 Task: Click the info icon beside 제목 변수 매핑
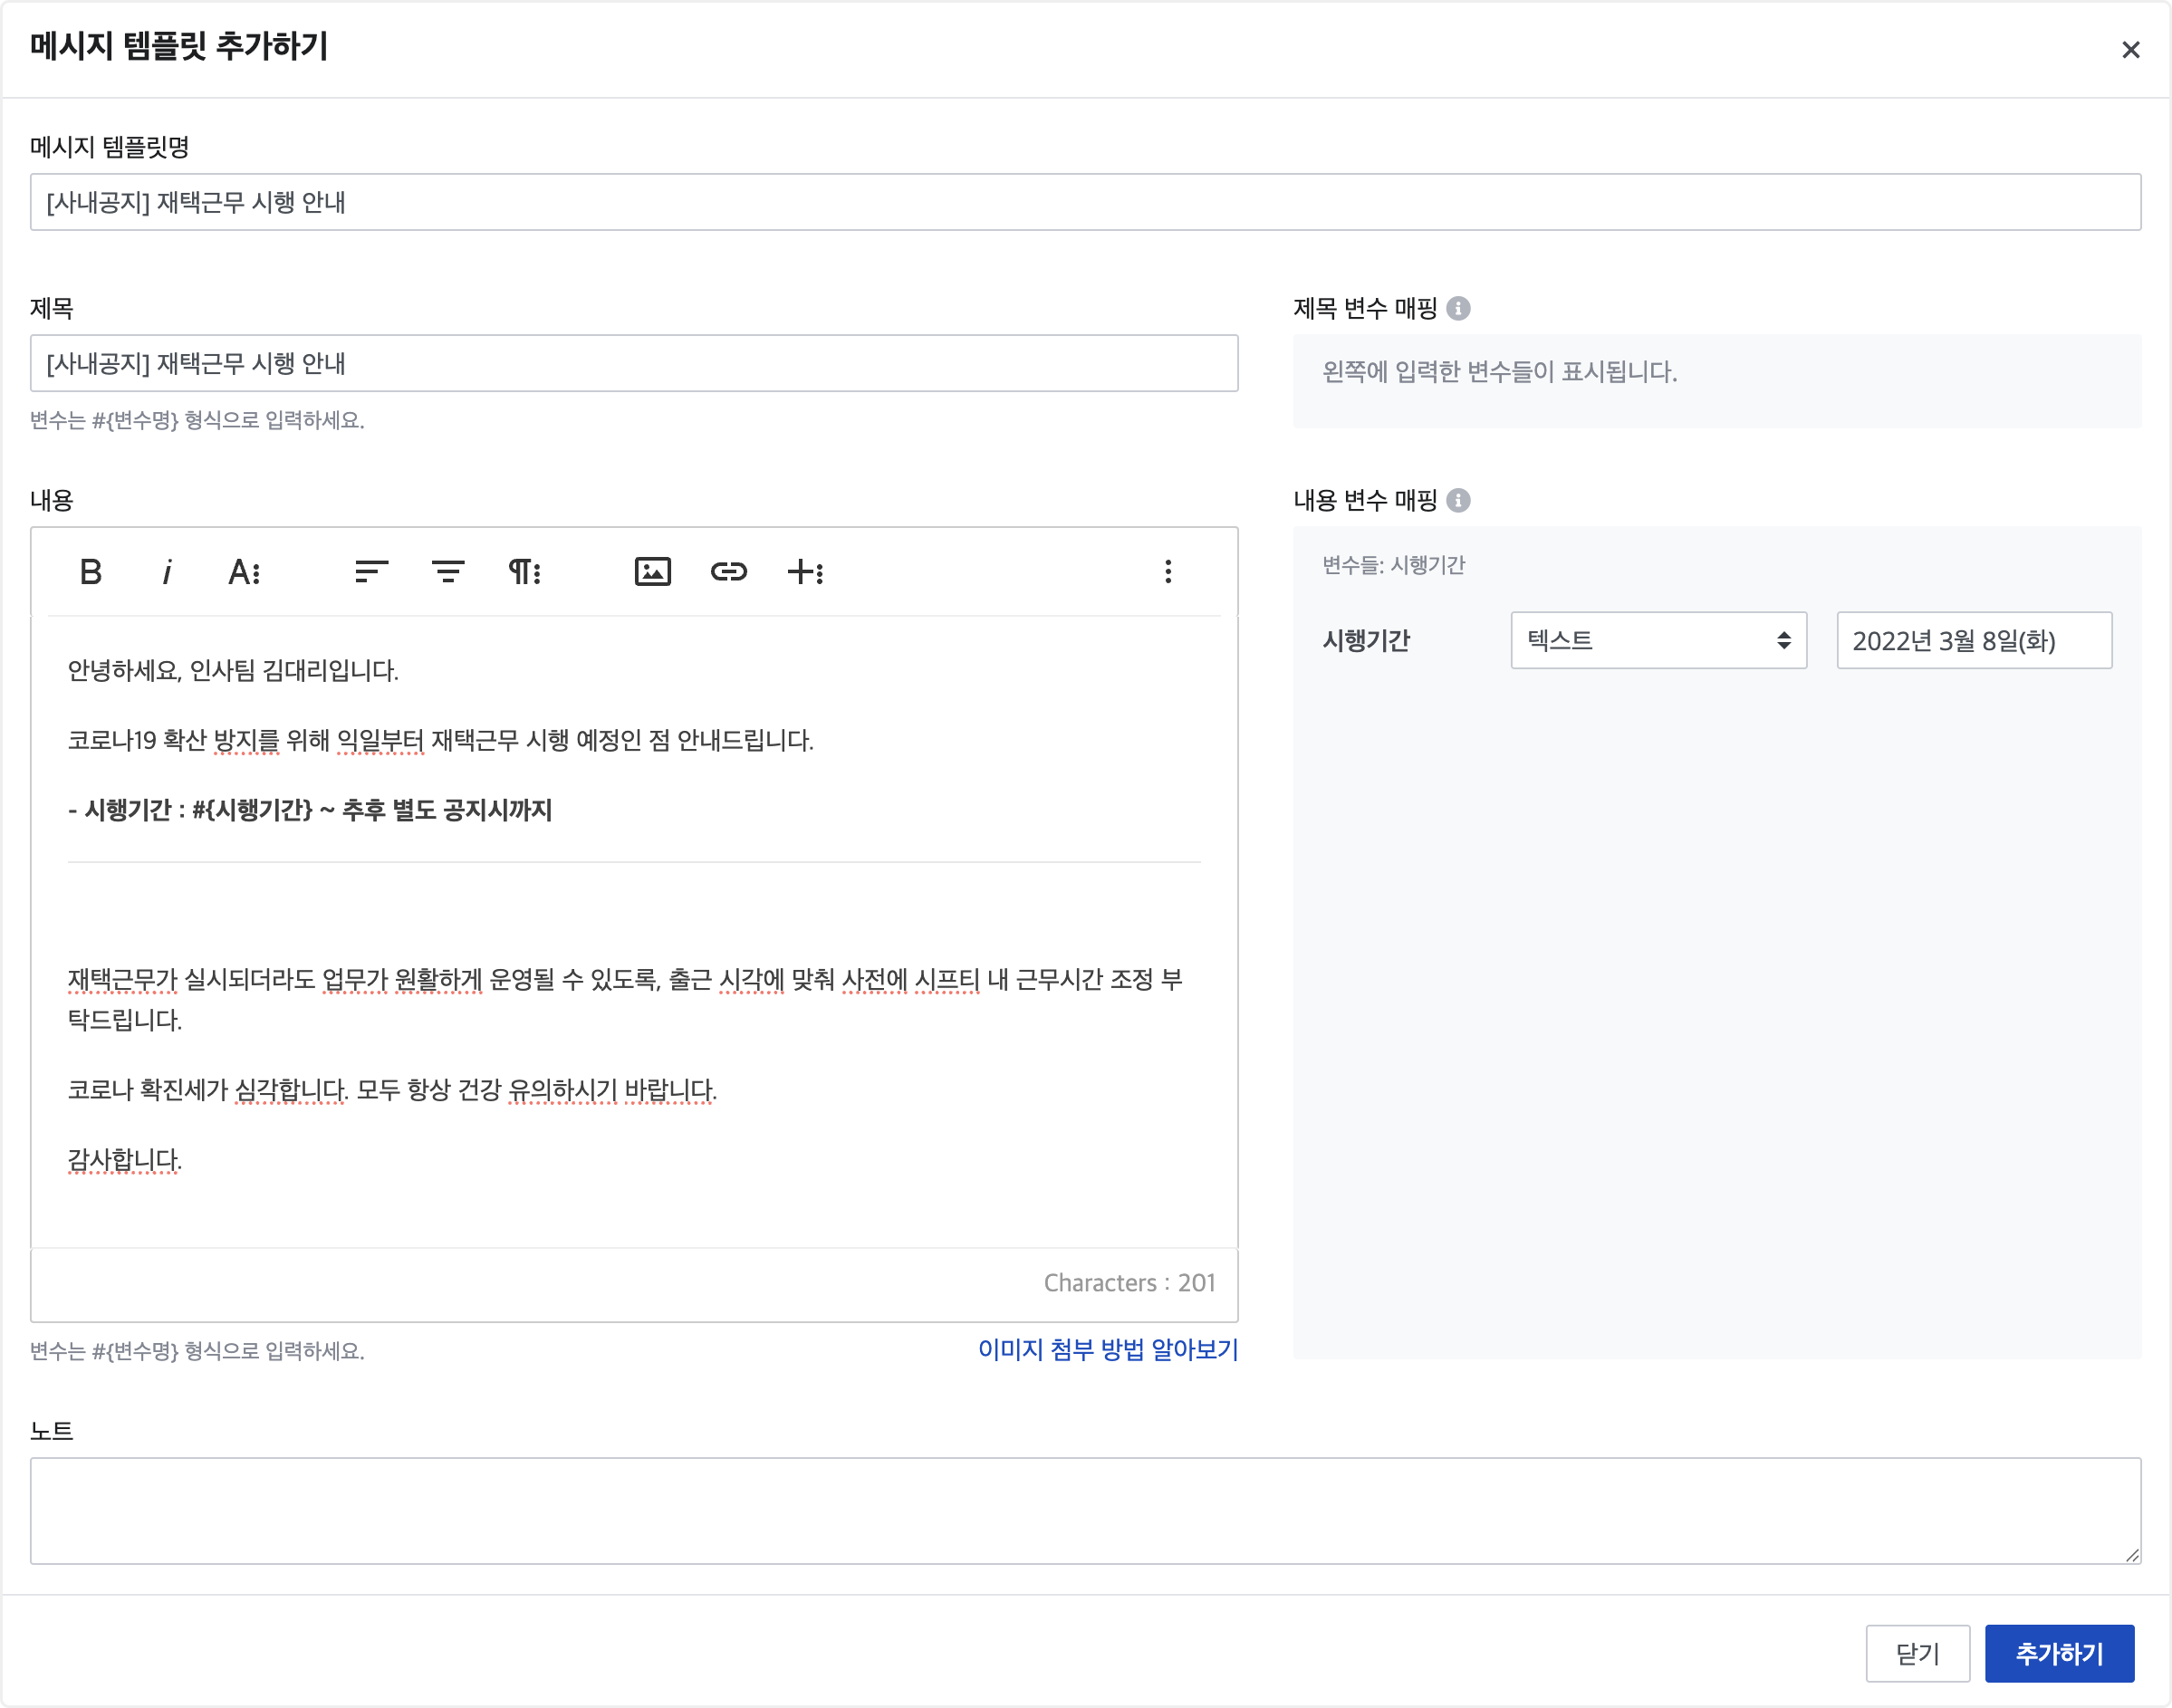click(x=1458, y=309)
